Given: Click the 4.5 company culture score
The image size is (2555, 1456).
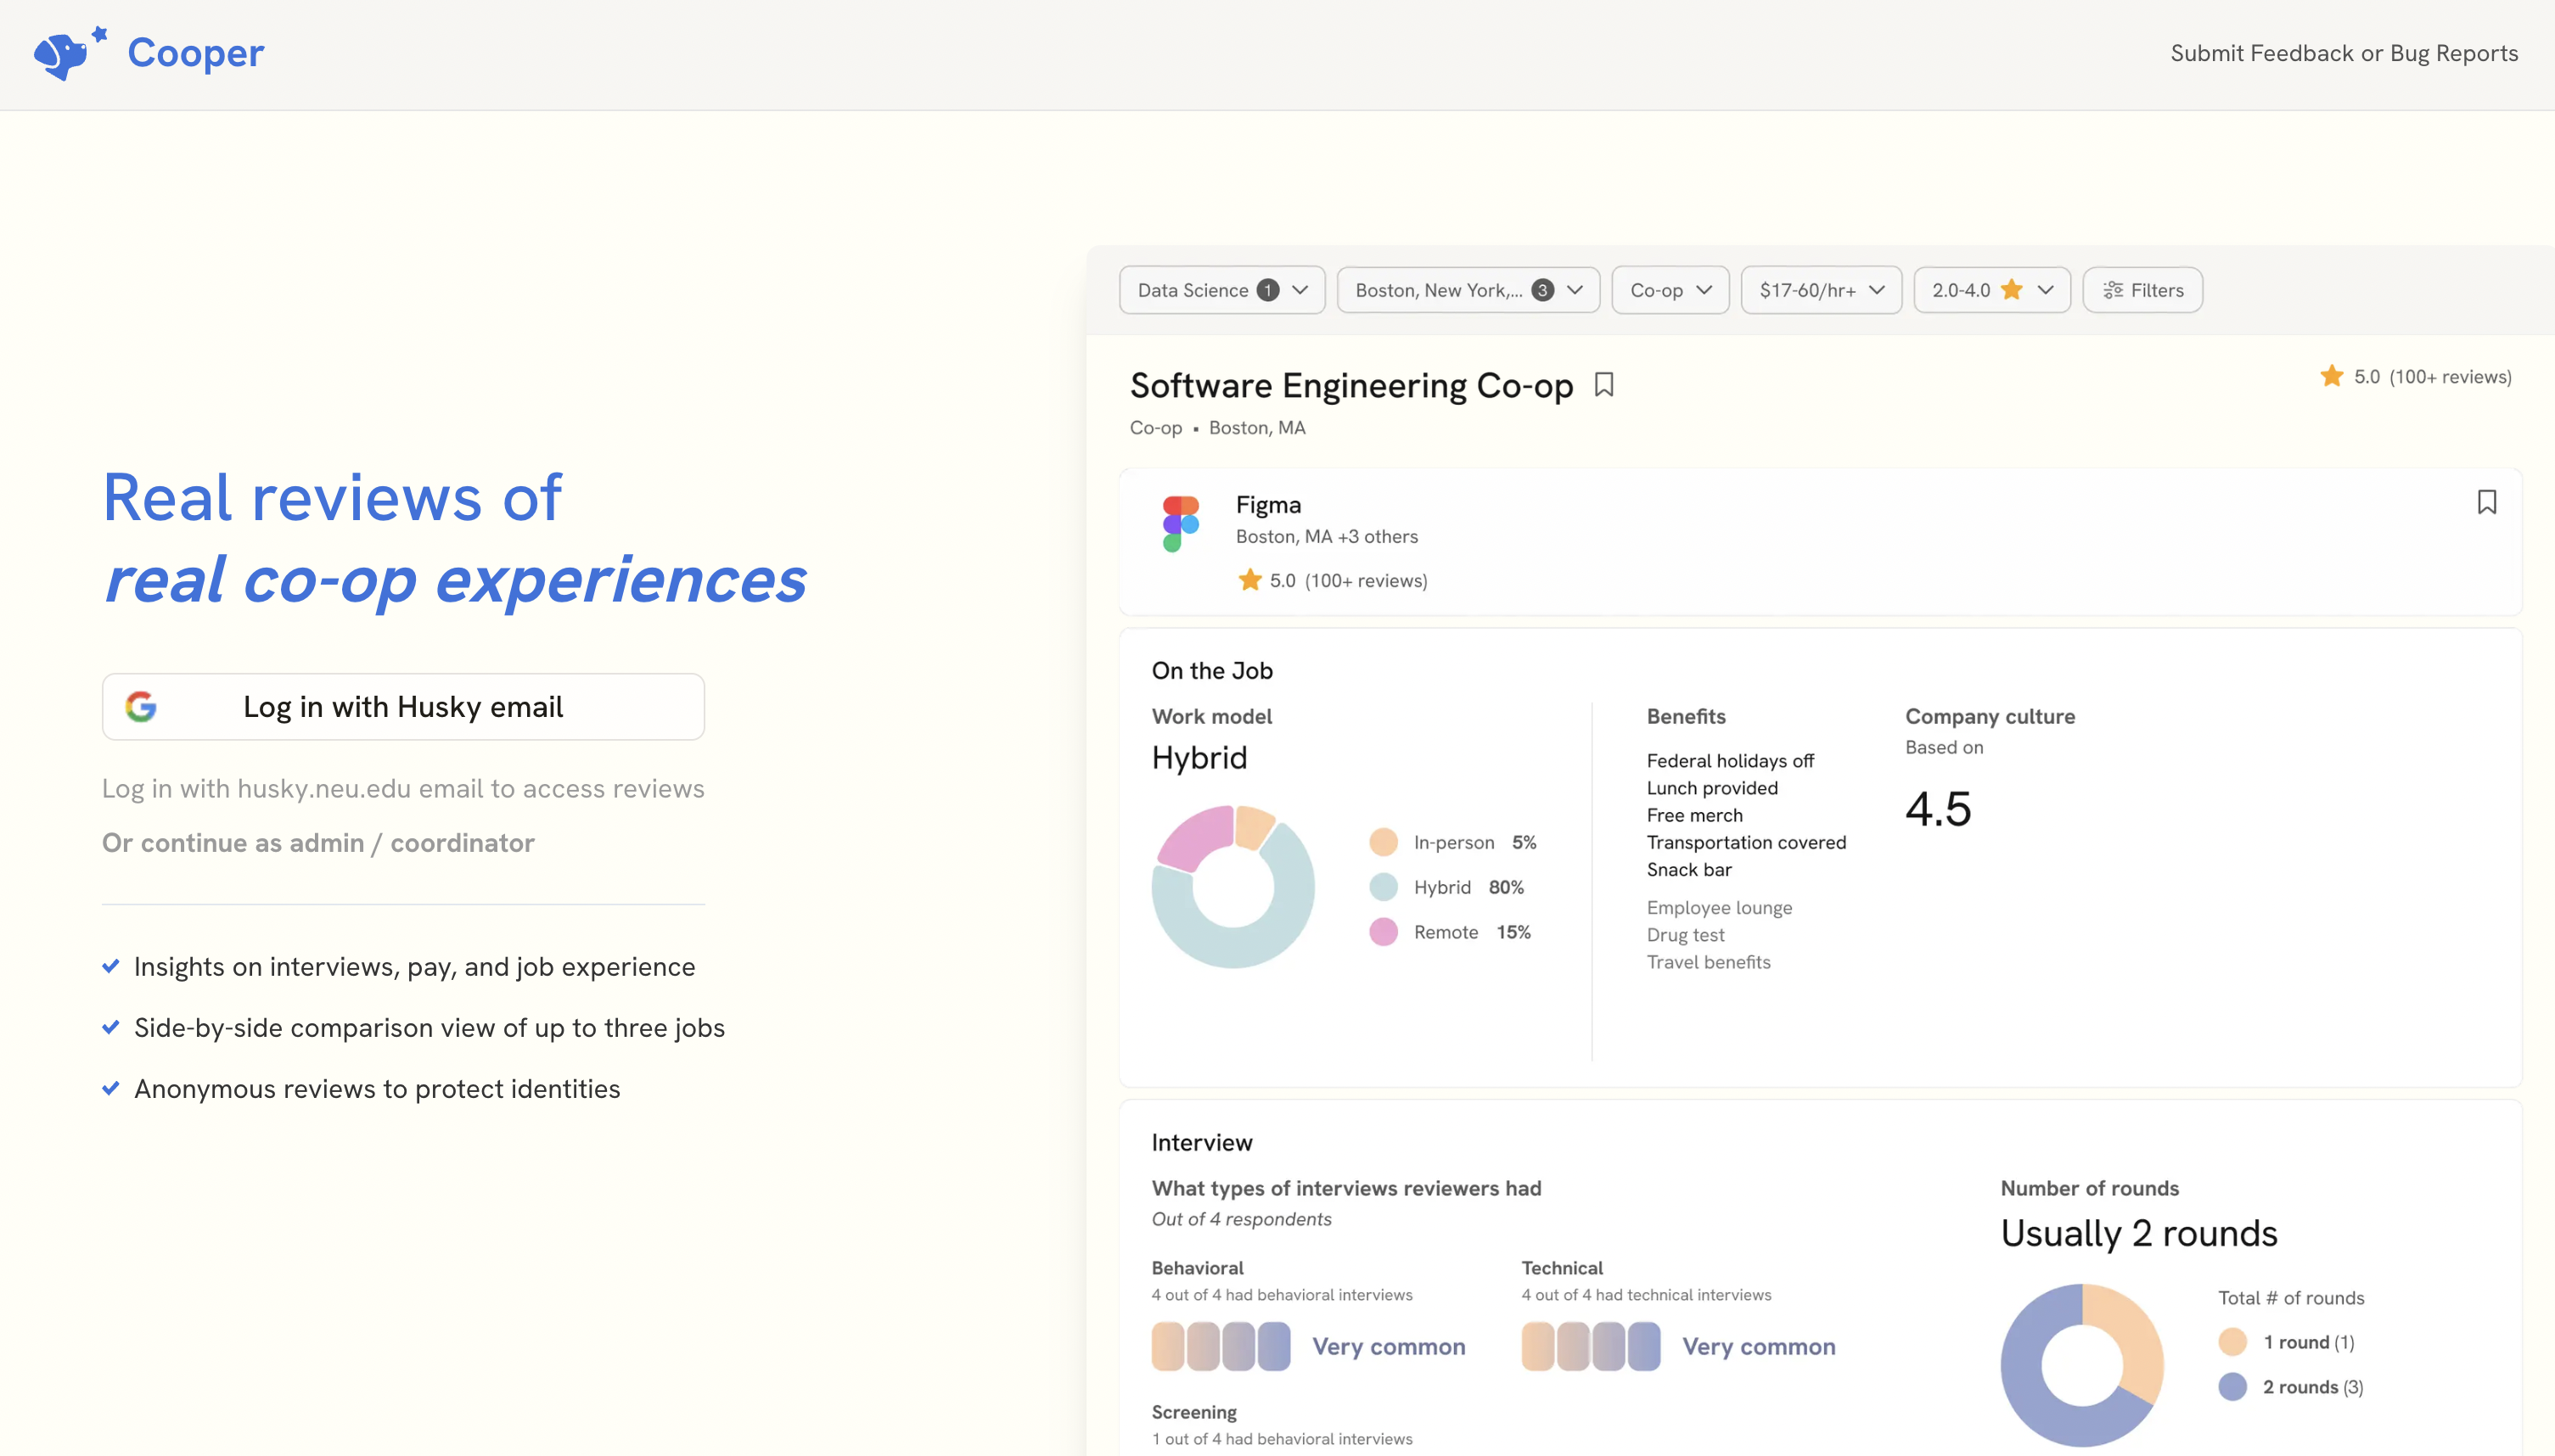Looking at the screenshot, I should [1938, 809].
